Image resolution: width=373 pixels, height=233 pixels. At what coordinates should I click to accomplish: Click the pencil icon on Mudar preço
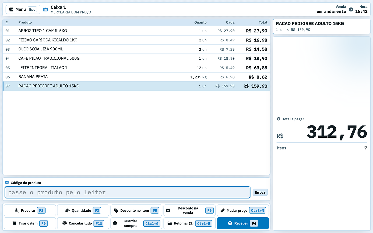(x=222, y=210)
